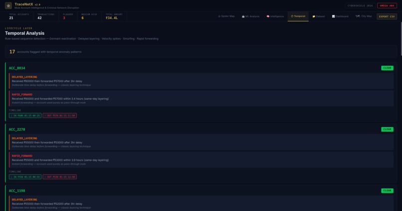Click the Spider Map tab's web icon
The width and height of the screenshot is (402, 211).
tap(219, 16)
